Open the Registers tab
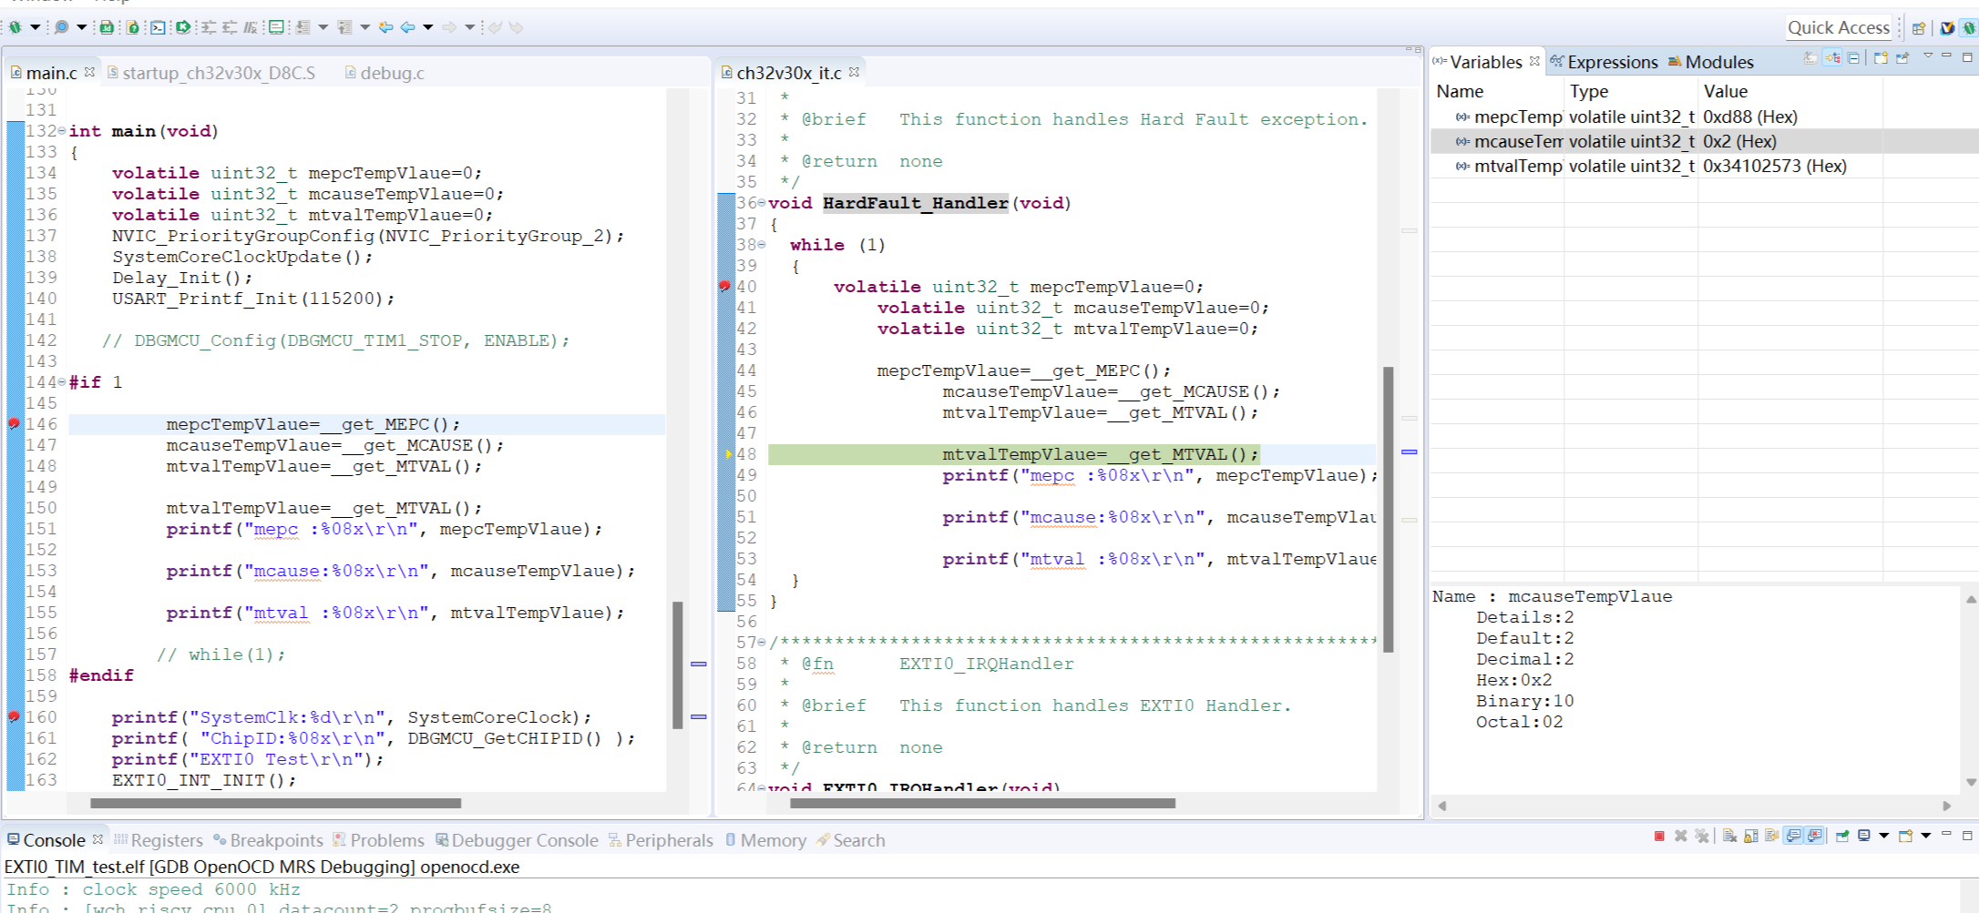 click(158, 840)
